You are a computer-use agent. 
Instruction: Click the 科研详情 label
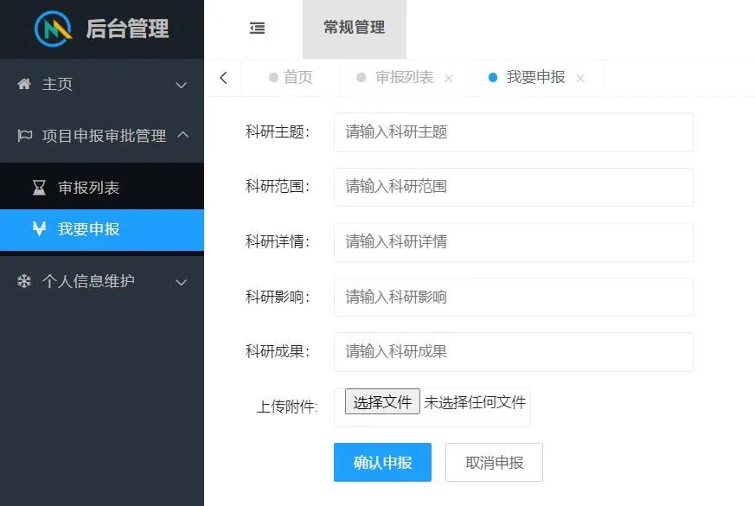click(x=278, y=241)
